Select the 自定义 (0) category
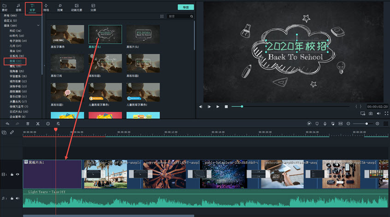The height and width of the screenshot is (217, 390). pyautogui.click(x=10, y=21)
